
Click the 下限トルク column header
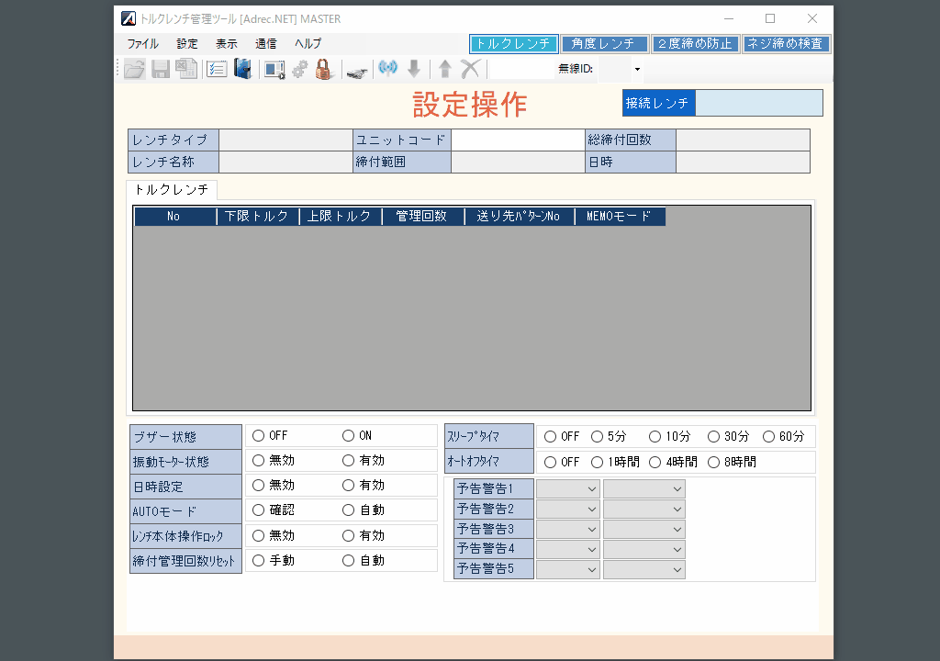[x=257, y=216]
